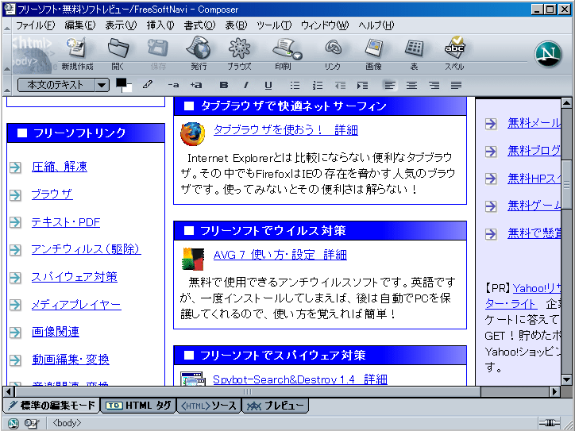
Task: Align text left
Action: pyautogui.click(x=389, y=86)
